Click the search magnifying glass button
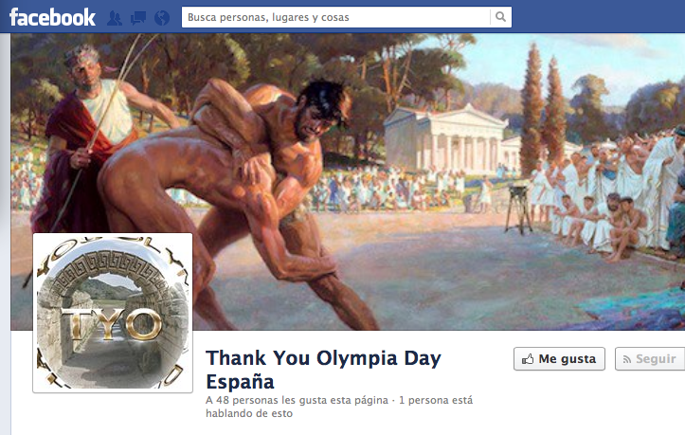This screenshot has height=435, width=685. pyautogui.click(x=500, y=17)
